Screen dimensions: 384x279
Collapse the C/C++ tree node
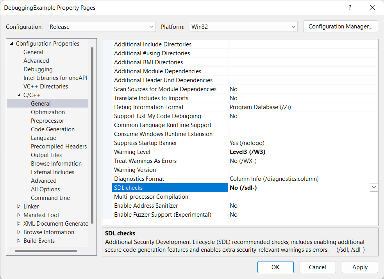tap(19, 95)
